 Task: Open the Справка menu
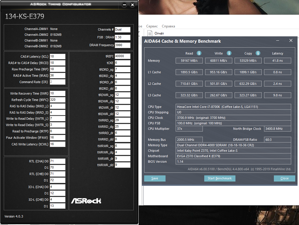point(168,26)
